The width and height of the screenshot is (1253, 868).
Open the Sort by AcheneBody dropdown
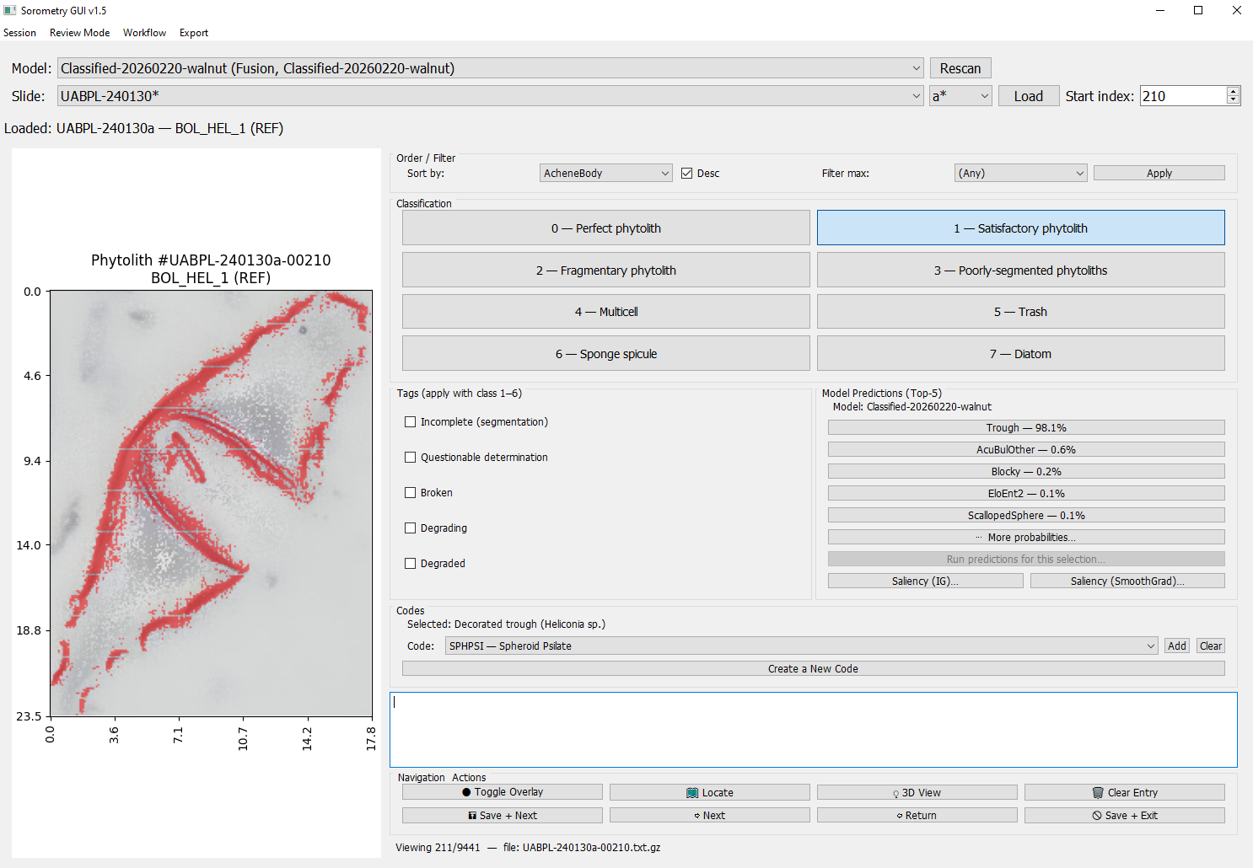click(x=605, y=174)
